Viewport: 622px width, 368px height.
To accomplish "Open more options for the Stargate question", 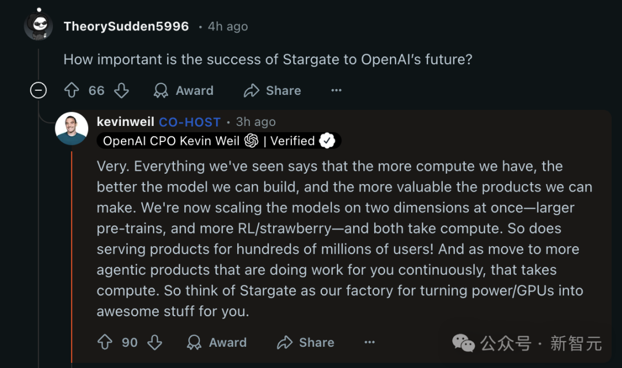I will click(x=336, y=90).
